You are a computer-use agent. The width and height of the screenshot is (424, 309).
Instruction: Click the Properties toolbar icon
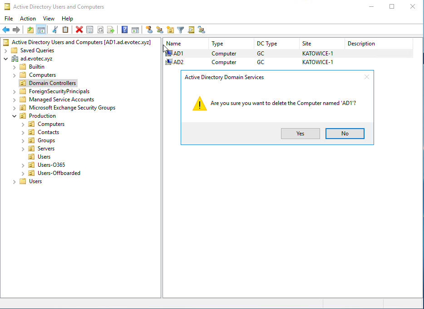click(89, 29)
